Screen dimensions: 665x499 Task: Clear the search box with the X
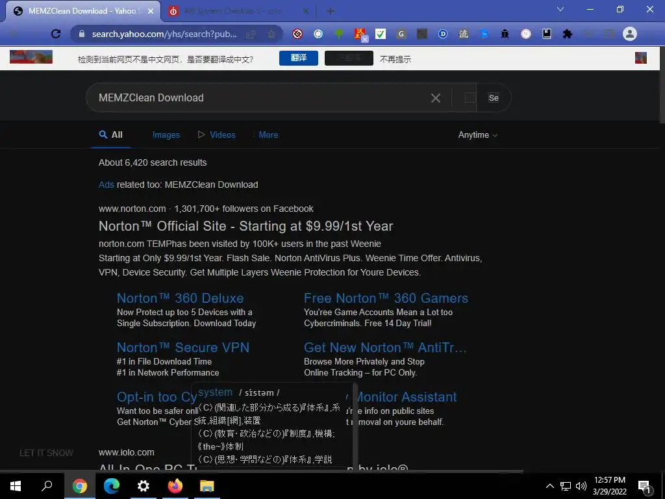click(x=436, y=98)
